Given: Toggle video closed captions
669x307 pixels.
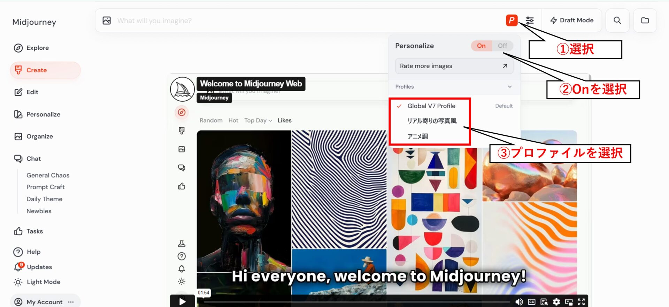Looking at the screenshot, I should click(x=532, y=302).
